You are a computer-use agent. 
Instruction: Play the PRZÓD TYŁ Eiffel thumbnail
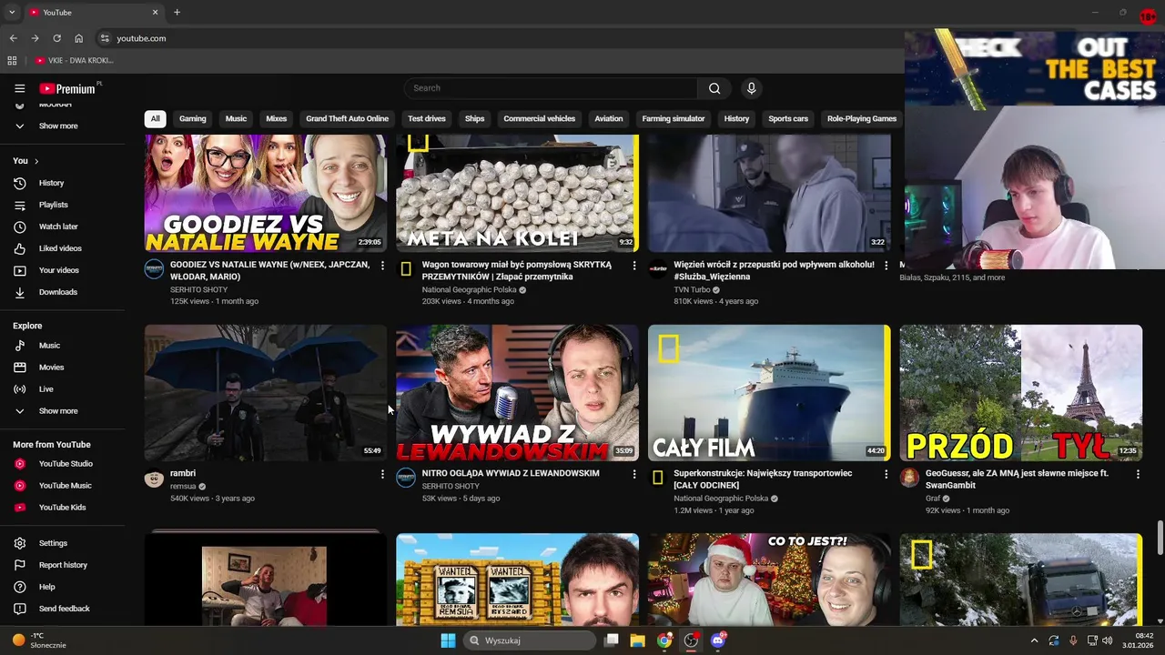(x=1021, y=393)
